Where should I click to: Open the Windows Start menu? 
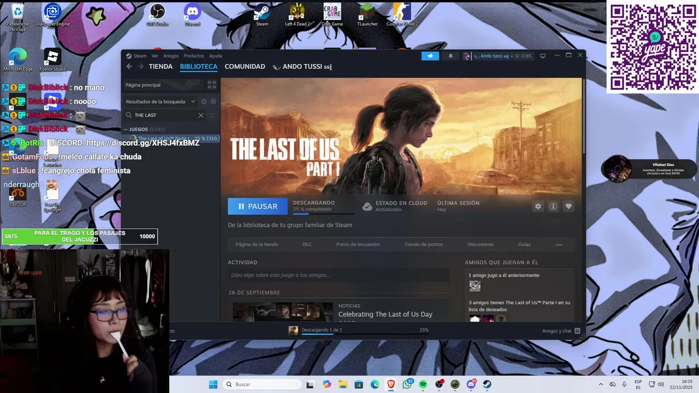pyautogui.click(x=213, y=384)
